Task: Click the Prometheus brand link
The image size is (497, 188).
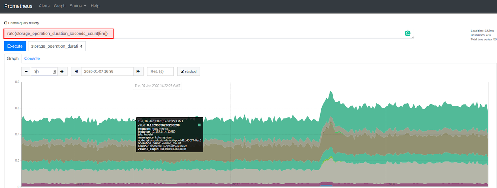Action: (18, 6)
